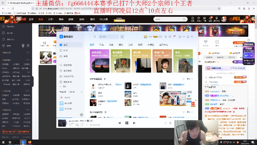The height and width of the screenshot is (145, 257).
Task: Expand 更多 for VIP专属推荐 section
Action: (190, 79)
